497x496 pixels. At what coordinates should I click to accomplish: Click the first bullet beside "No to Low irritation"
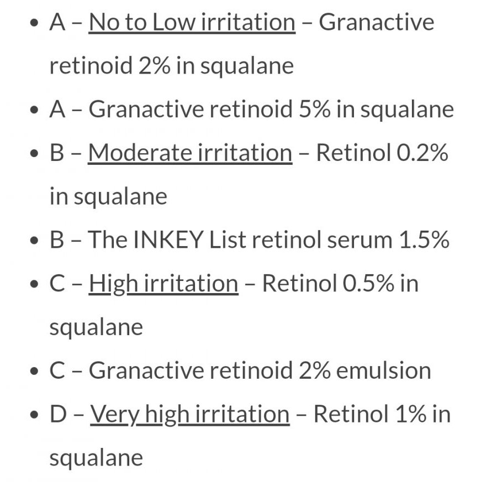pyautogui.click(x=35, y=24)
